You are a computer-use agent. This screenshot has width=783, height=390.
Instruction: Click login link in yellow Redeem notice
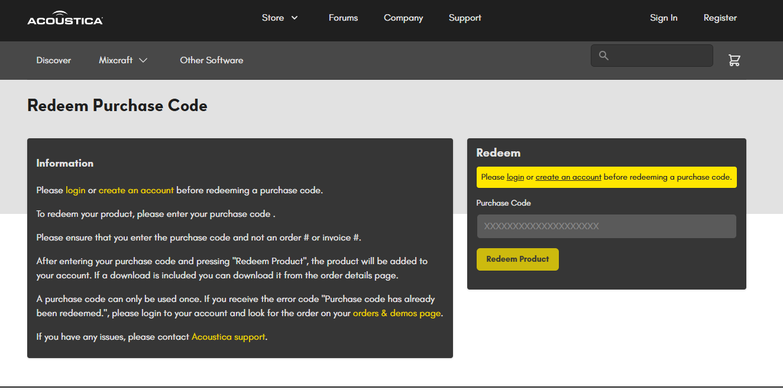pyautogui.click(x=515, y=177)
